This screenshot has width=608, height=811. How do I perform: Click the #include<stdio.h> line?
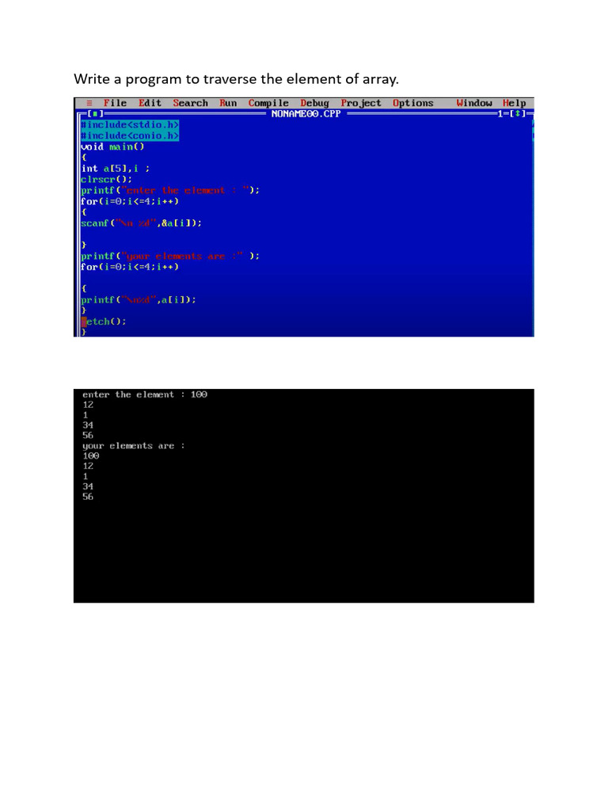(130, 124)
